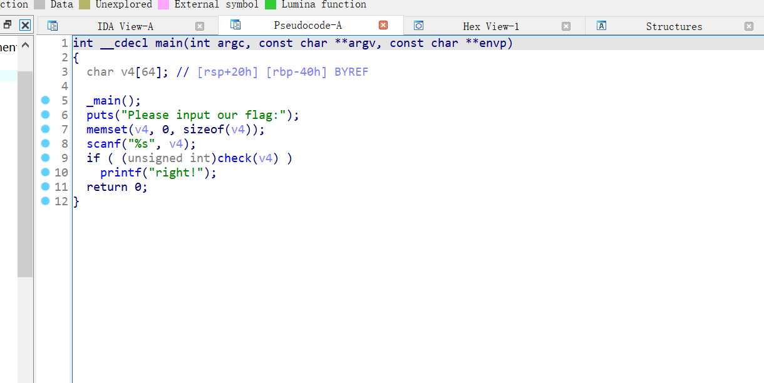Close the Pseudocode-A tab with its red icon

click(383, 26)
